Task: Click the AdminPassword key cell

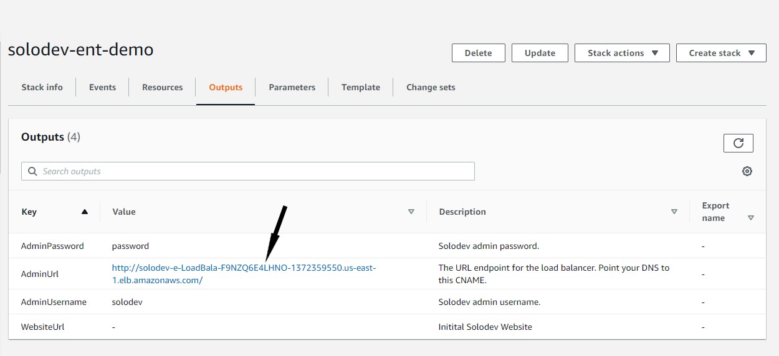Action: tap(52, 246)
